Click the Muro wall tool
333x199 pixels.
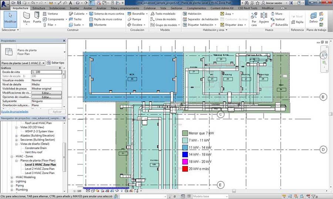[27, 17]
